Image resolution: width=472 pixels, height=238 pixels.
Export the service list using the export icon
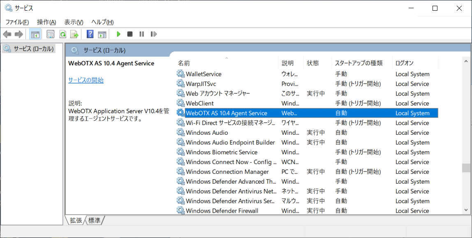coord(74,34)
